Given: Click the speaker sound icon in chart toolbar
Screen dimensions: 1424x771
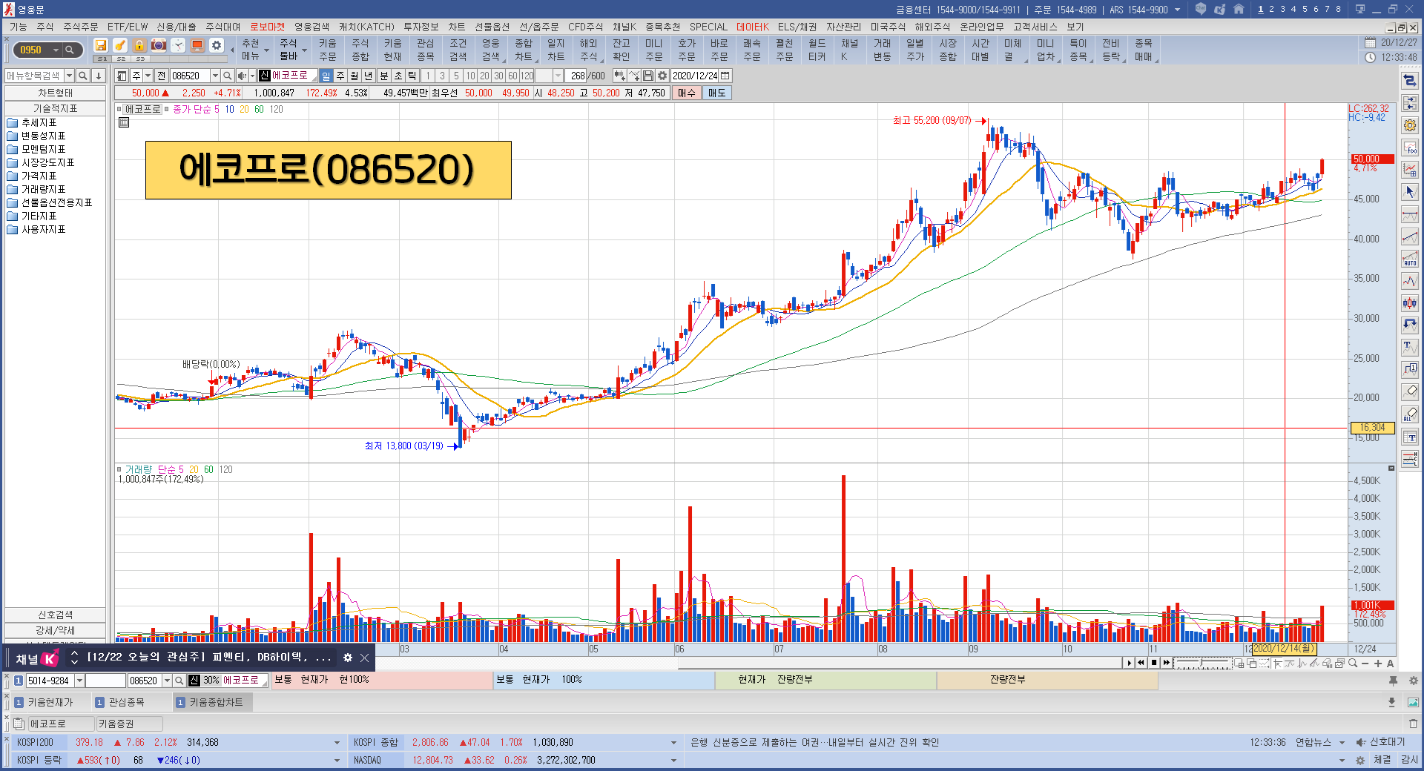Looking at the screenshot, I should point(242,76).
